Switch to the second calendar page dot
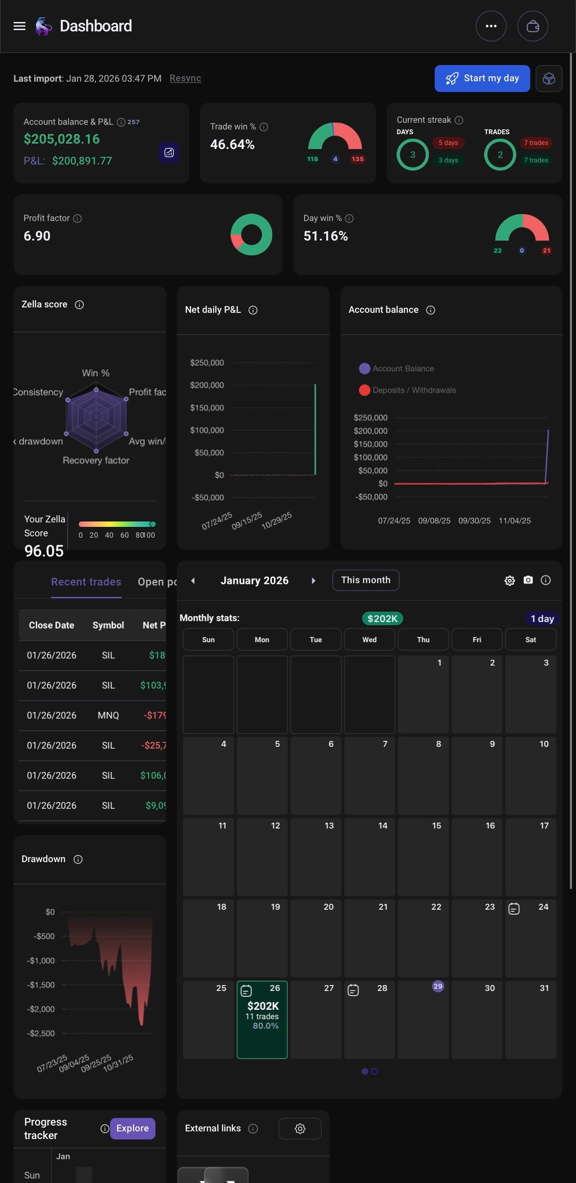Image resolution: width=576 pixels, height=1183 pixels. pos(374,1071)
